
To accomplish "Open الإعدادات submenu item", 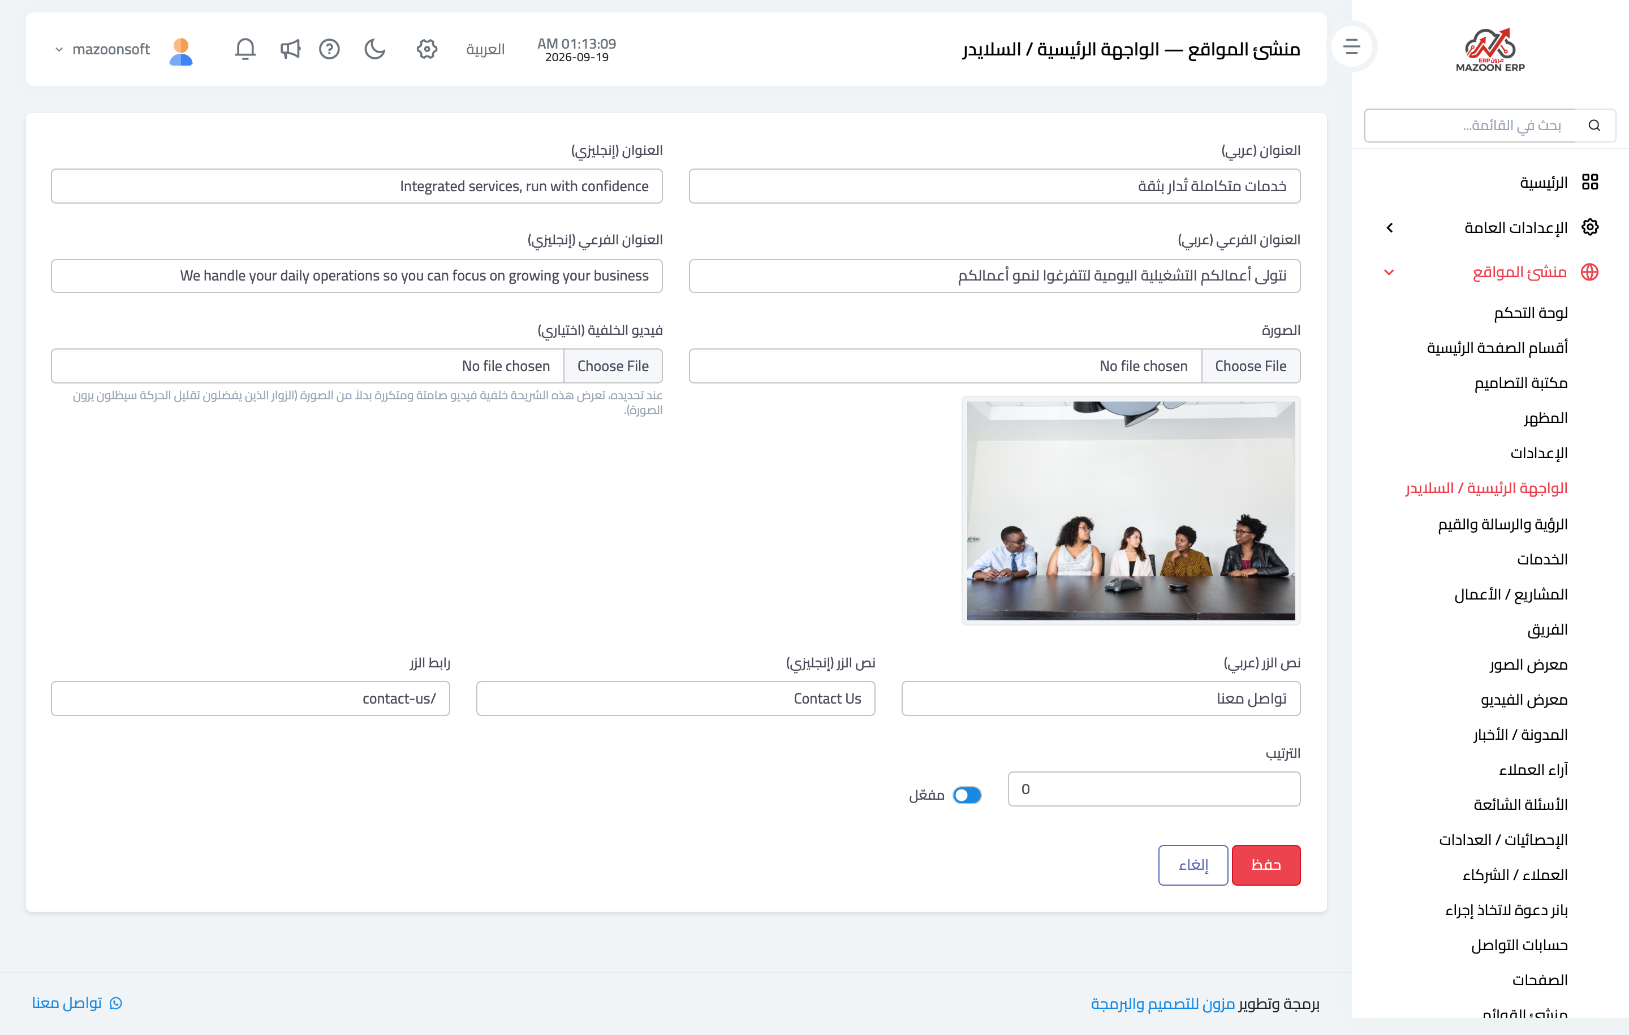I will pos(1539,453).
